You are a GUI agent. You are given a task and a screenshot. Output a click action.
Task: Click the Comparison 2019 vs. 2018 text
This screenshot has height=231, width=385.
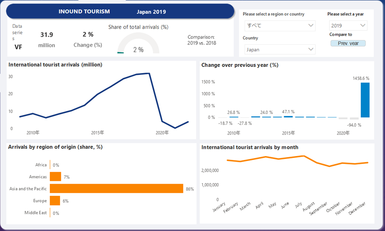[x=202, y=40]
